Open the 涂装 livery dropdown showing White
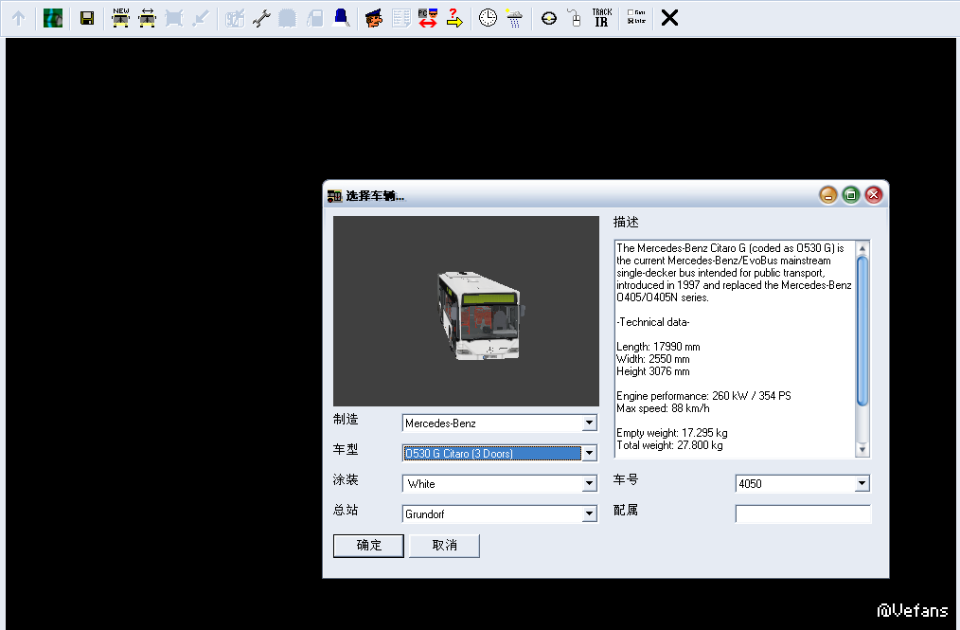Viewport: 960px width, 630px height. 499,483
